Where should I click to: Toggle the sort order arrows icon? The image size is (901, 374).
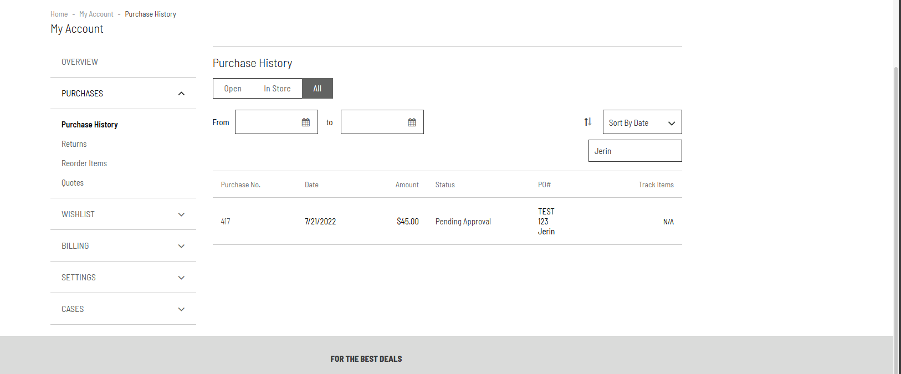(588, 122)
